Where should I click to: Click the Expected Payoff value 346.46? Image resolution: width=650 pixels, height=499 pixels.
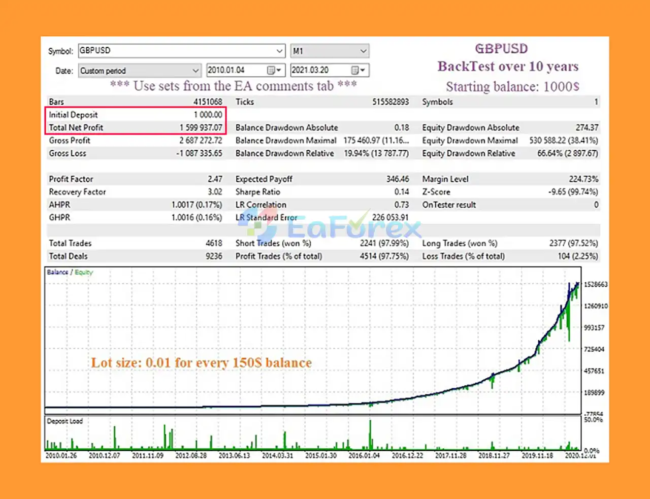[x=398, y=179]
